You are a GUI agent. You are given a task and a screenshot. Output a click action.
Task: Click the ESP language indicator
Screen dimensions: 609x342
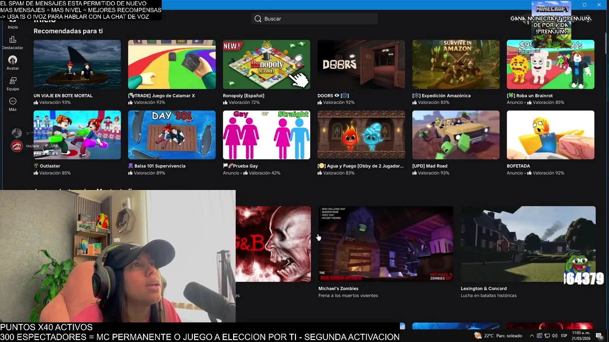[564, 336]
